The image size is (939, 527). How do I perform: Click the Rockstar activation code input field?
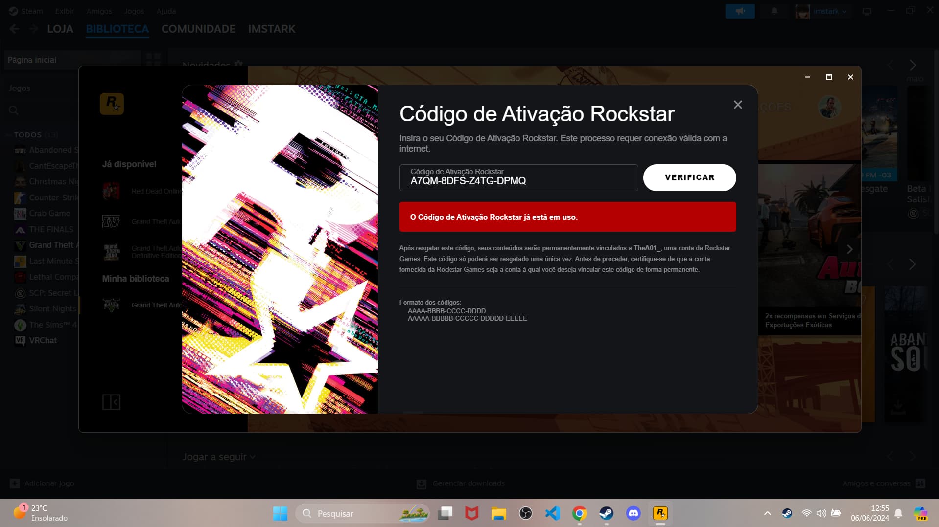(518, 177)
